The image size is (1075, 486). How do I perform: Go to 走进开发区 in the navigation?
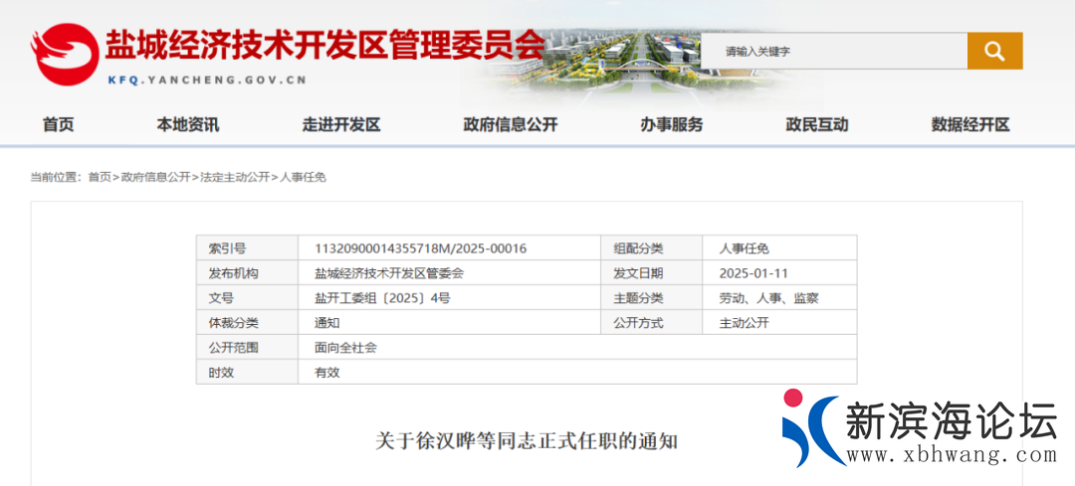(341, 124)
